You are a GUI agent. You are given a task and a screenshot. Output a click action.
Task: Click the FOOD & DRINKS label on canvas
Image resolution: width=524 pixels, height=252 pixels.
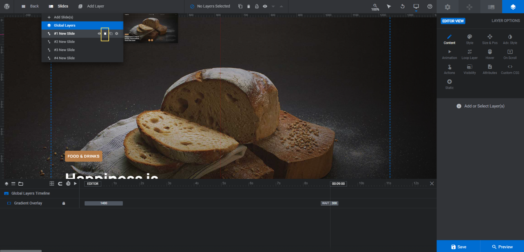pyautogui.click(x=84, y=156)
